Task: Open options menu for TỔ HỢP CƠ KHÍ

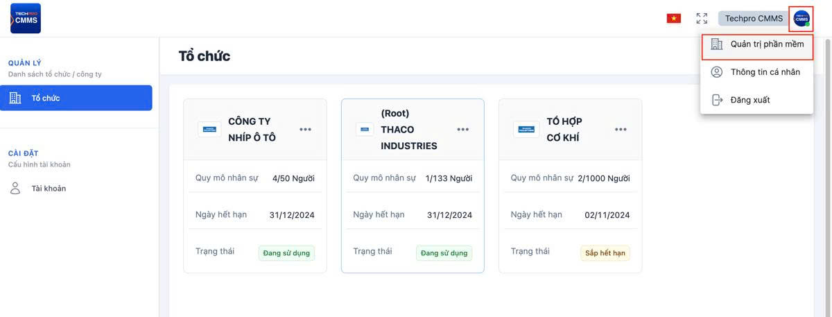Action: click(x=621, y=129)
